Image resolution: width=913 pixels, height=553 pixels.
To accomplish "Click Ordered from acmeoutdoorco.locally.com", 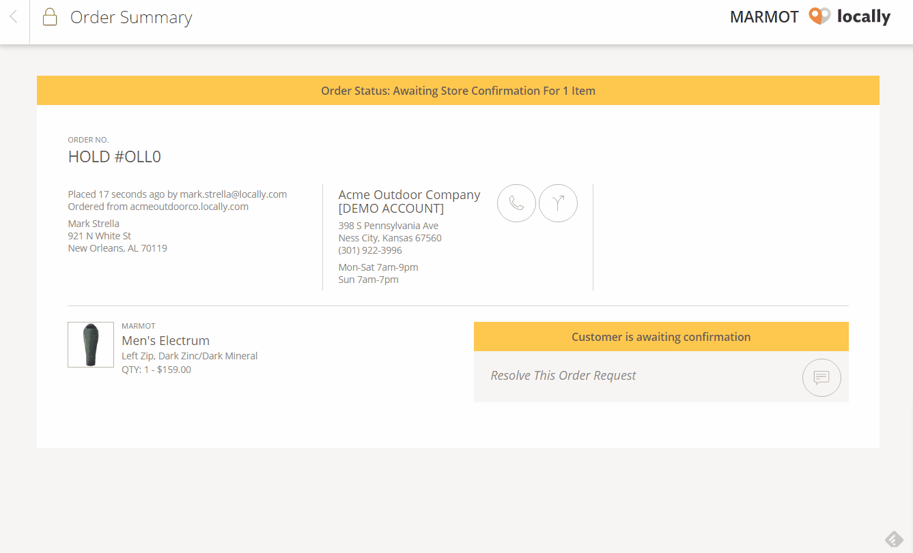I will tap(158, 207).
